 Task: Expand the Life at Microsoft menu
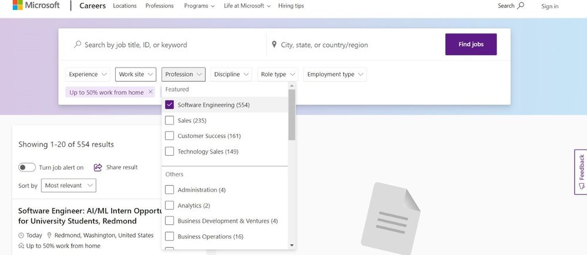[247, 6]
